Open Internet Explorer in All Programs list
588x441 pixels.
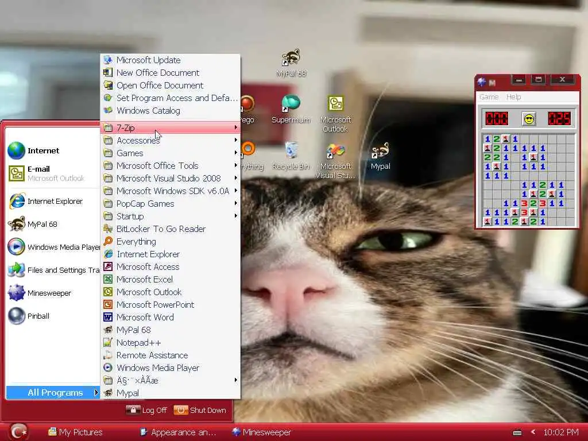pos(170,254)
